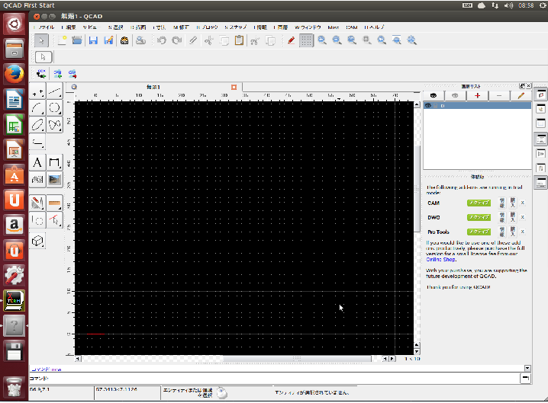Screen dimensions: 548x403
Task: Select the Polyline drawing tool
Action: [x=37, y=142]
